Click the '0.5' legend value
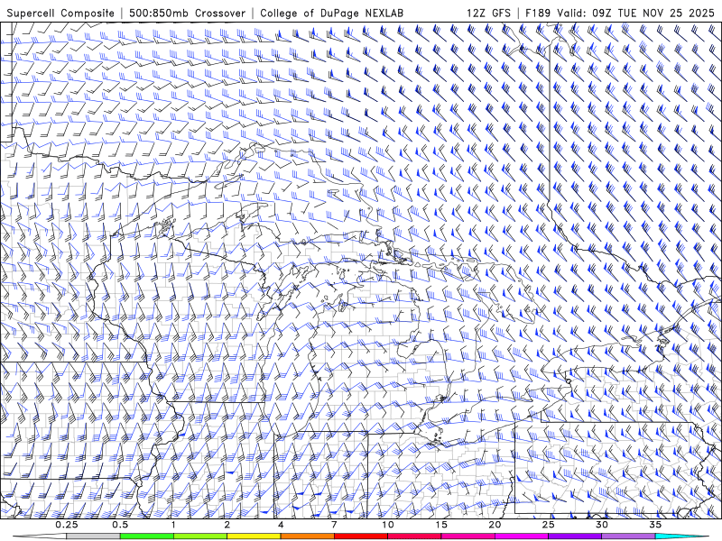Viewport: 722px width, 541px height. (x=120, y=525)
